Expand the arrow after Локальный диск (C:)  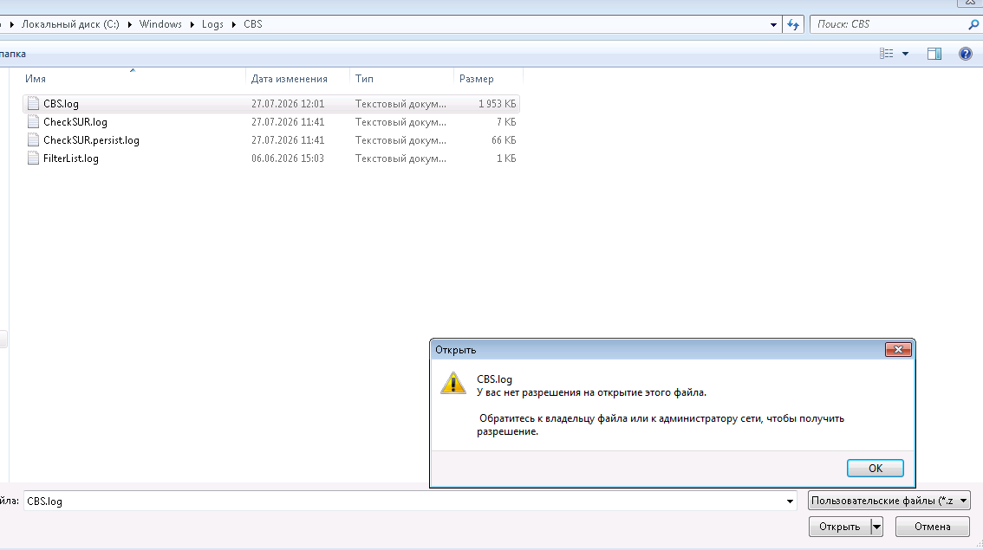point(130,24)
